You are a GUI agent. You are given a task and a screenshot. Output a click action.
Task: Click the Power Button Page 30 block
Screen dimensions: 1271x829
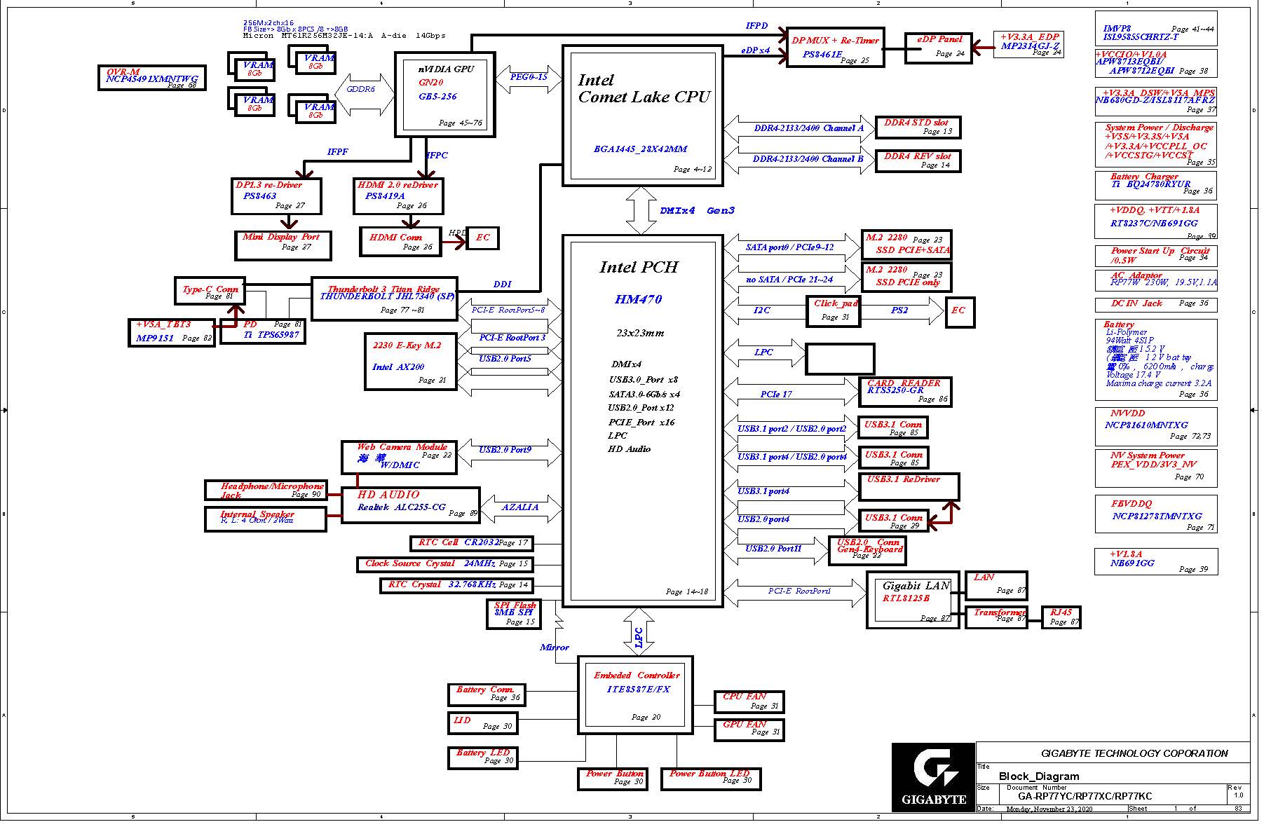[613, 779]
